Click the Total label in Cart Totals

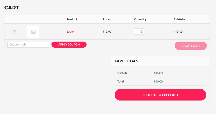[121, 81]
